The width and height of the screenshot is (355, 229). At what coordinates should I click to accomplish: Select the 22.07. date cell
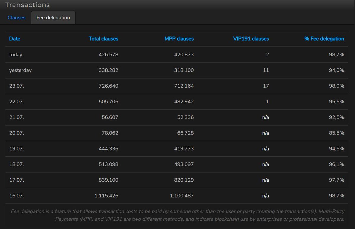click(17, 102)
